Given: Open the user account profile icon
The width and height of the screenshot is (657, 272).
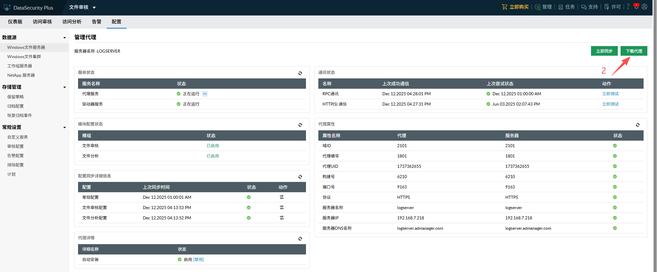Looking at the screenshot, I should 645,7.
